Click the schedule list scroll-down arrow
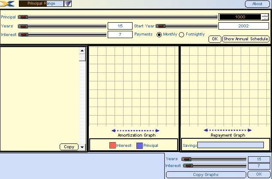 pos(82,147)
